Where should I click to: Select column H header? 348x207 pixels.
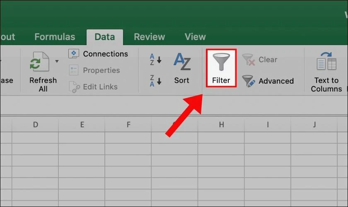[x=221, y=124]
